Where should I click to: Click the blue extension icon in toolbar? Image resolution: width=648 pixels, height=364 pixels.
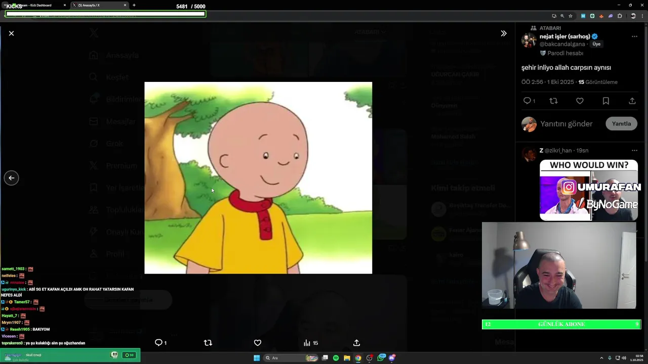(x=583, y=16)
